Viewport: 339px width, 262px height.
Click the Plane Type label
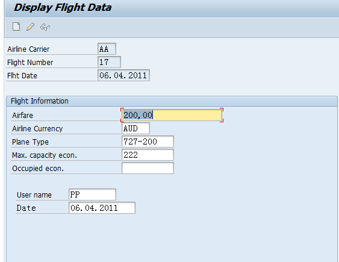tap(30, 142)
